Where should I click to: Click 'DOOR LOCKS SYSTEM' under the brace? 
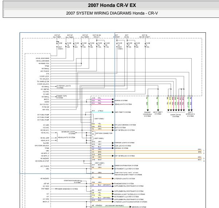(176, 116)
